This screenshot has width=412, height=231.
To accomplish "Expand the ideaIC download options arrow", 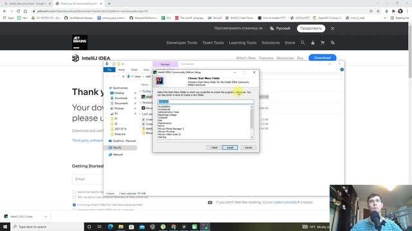I will 46,216.
